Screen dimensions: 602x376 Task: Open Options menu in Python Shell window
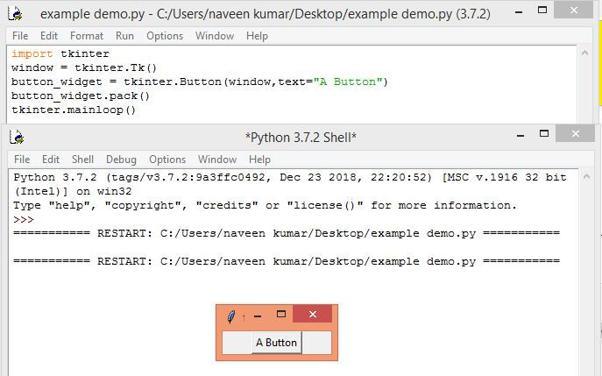pyautogui.click(x=167, y=160)
